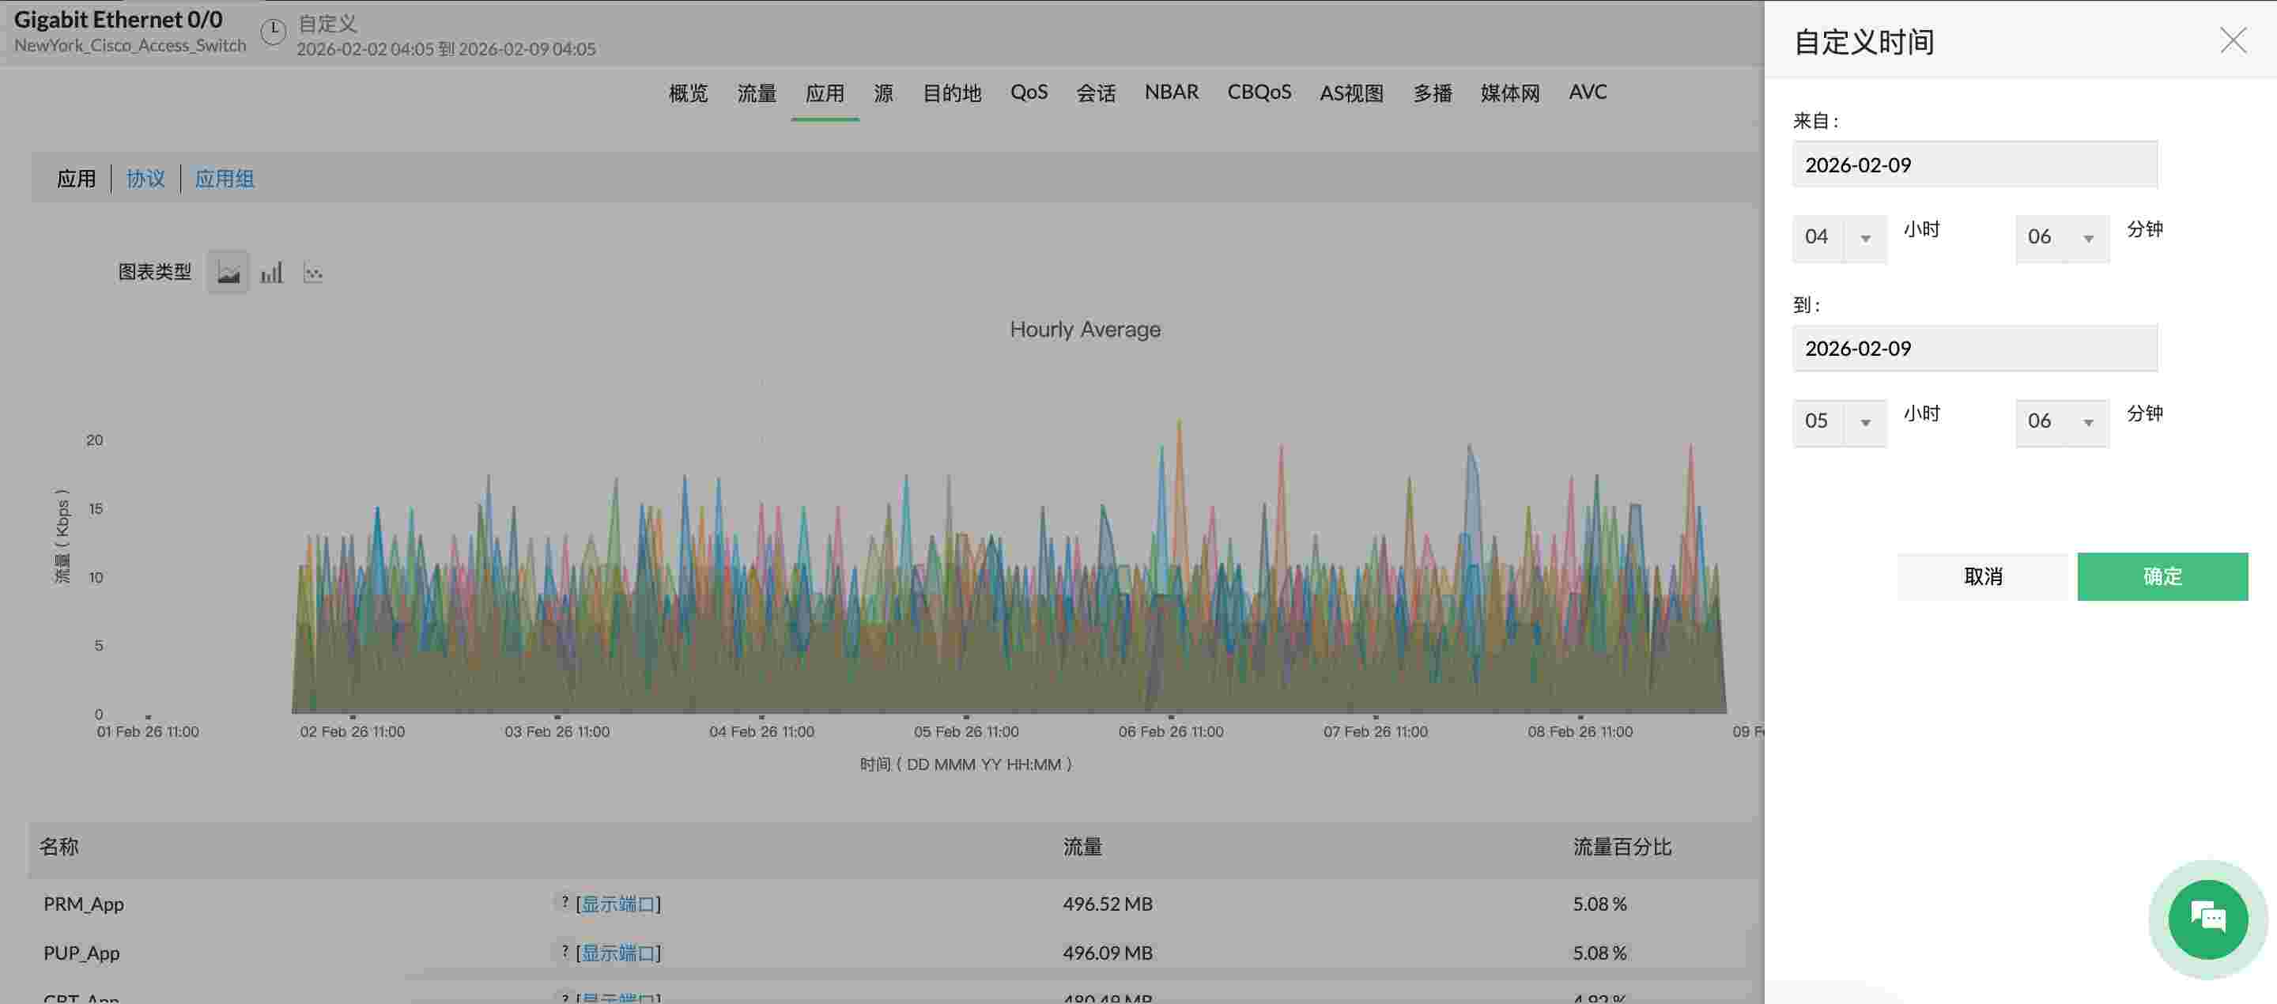
Task: Open the green chat support bubble
Action: click(2207, 919)
